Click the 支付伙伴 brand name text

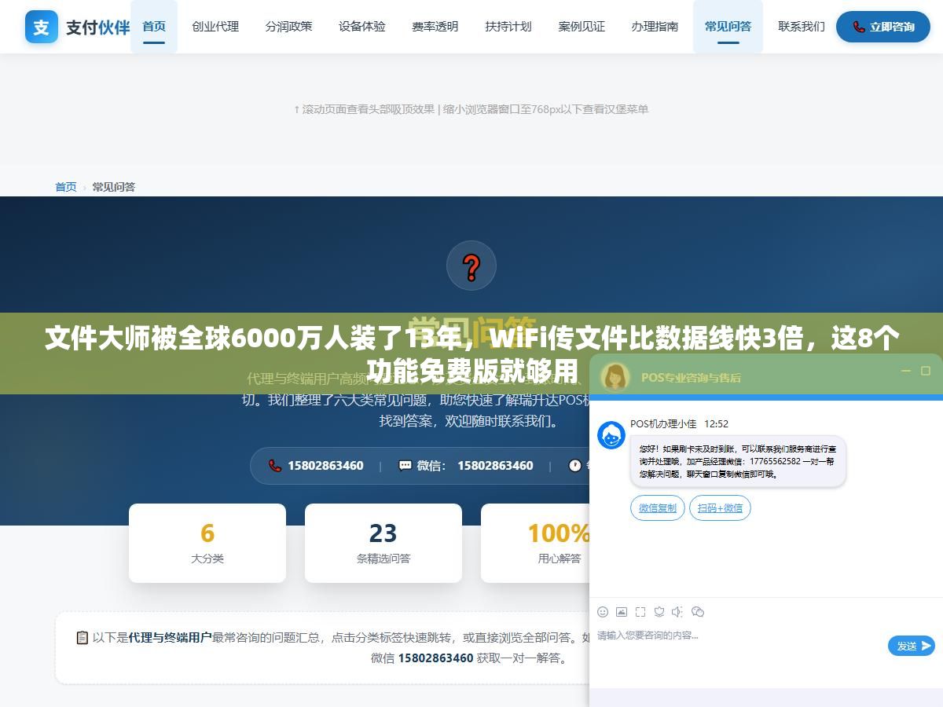[98, 27]
